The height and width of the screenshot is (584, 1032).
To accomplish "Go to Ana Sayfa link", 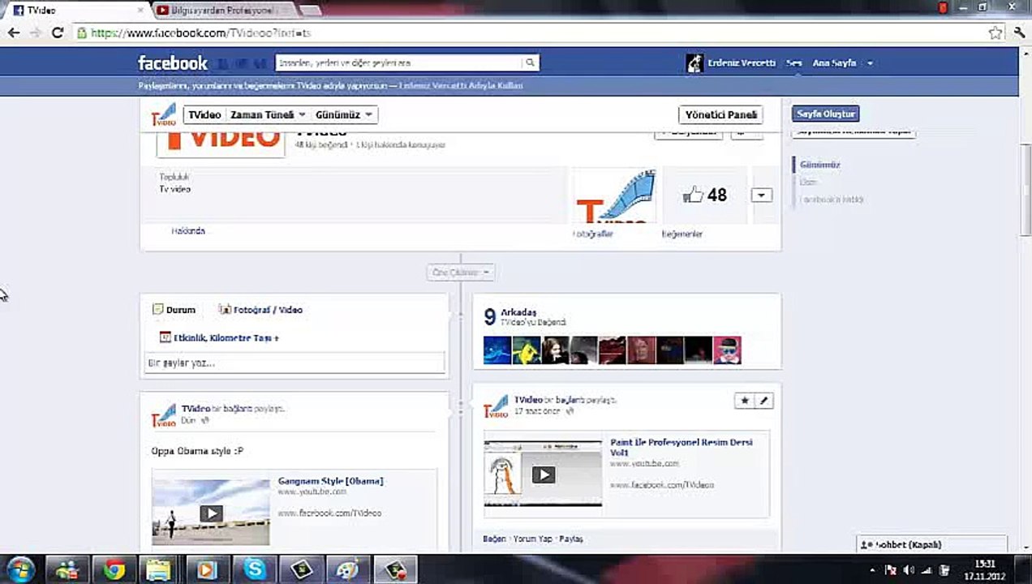I will pos(834,63).
